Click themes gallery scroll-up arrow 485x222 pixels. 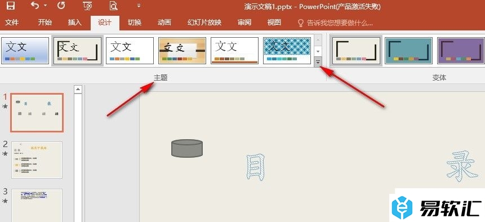pyautogui.click(x=318, y=39)
